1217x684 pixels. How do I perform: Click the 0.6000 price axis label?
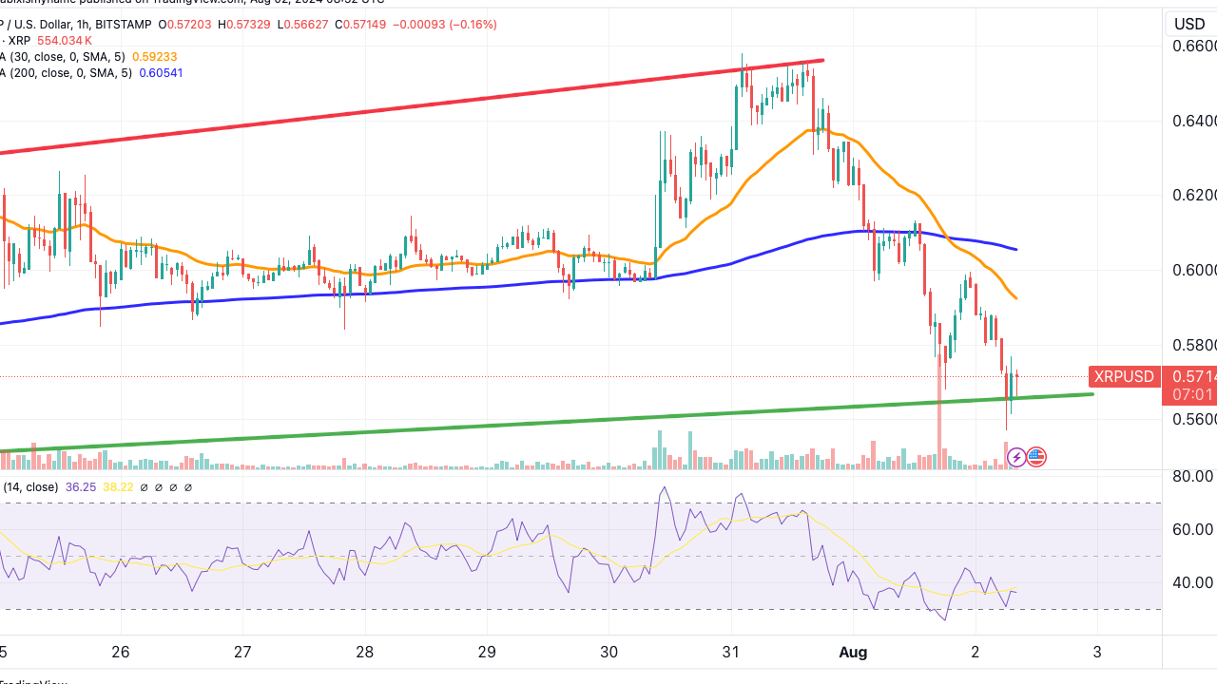(x=1194, y=270)
